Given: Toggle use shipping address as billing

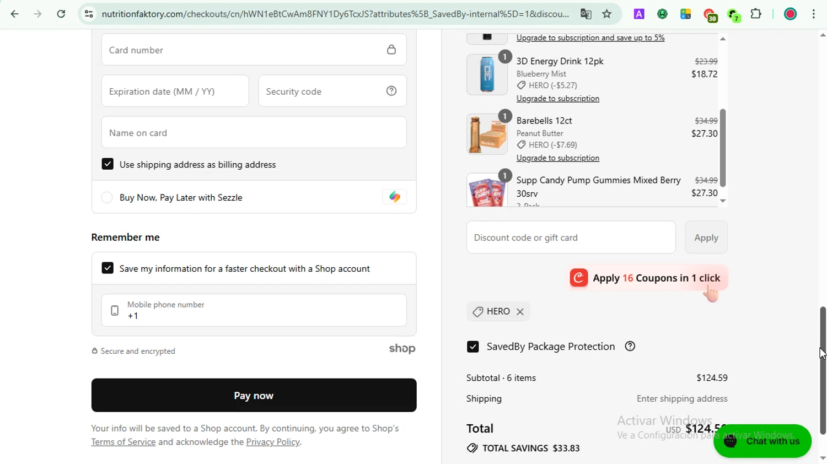Looking at the screenshot, I should point(108,164).
